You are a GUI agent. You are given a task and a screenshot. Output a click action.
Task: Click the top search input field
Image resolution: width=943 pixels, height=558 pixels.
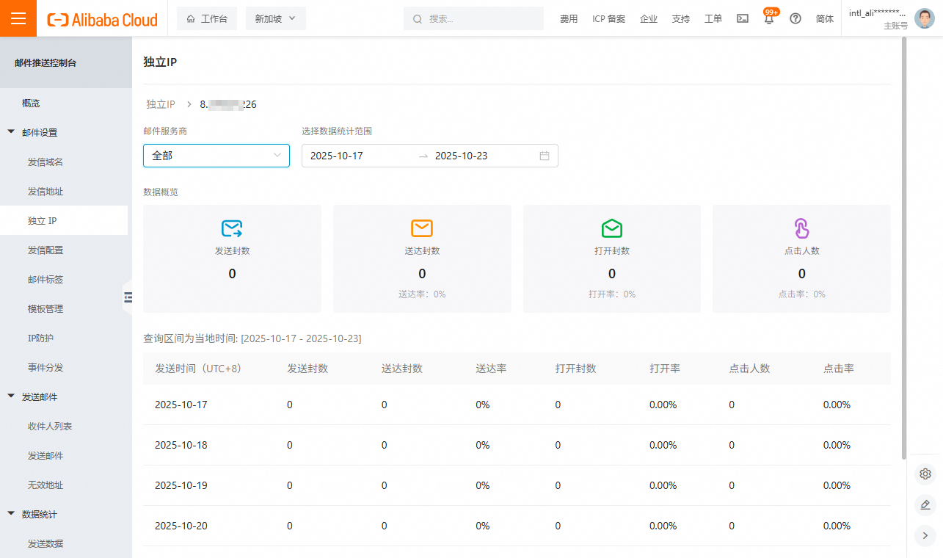477,19
